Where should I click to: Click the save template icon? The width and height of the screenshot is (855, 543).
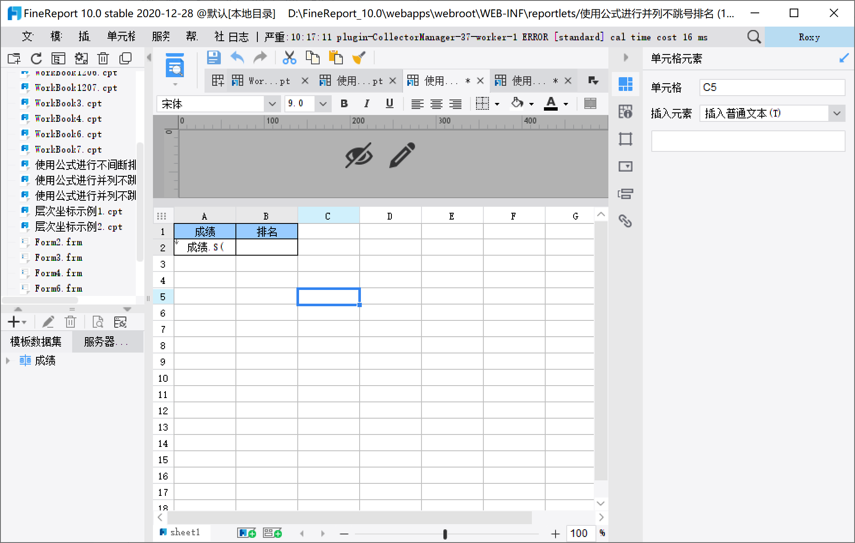pyautogui.click(x=214, y=57)
